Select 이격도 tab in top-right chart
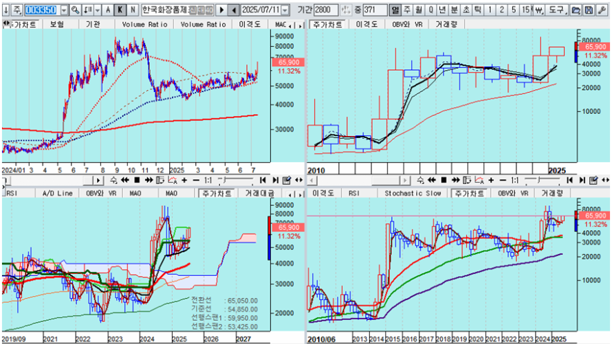Image resolution: width=612 pixels, height=344 pixels. pos(367,24)
